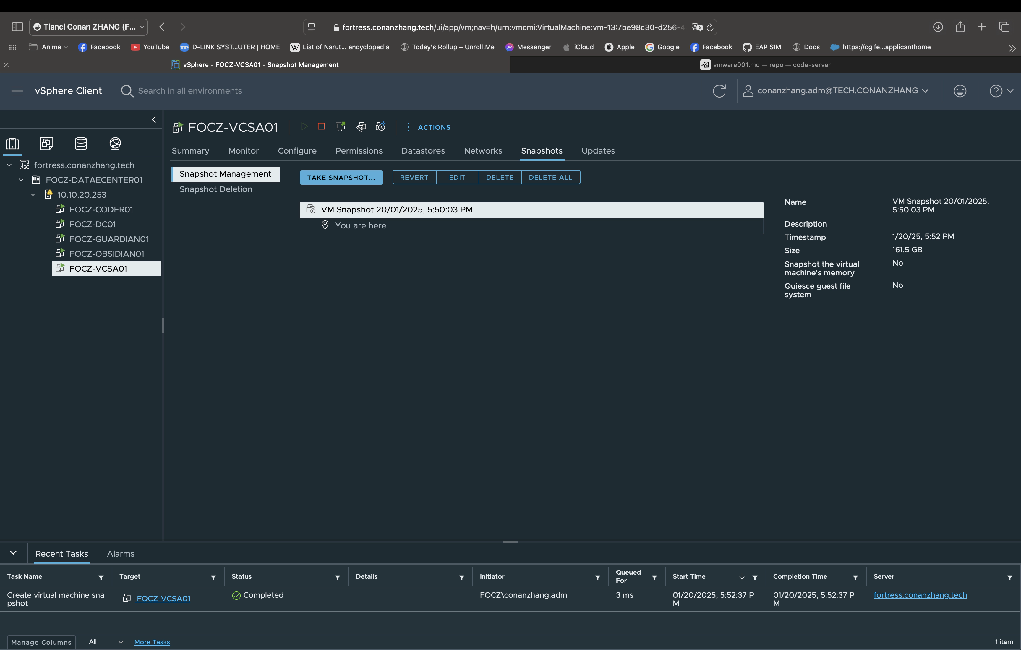
Task: Send feedback using the smiley face icon
Action: click(960, 91)
